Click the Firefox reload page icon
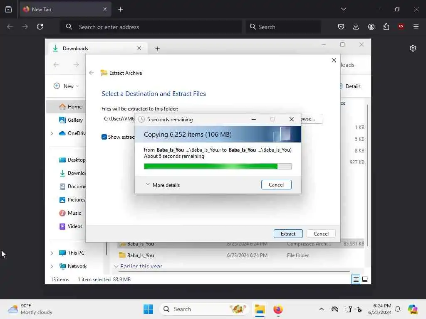Viewport: 426px width, 319px height. (x=40, y=27)
